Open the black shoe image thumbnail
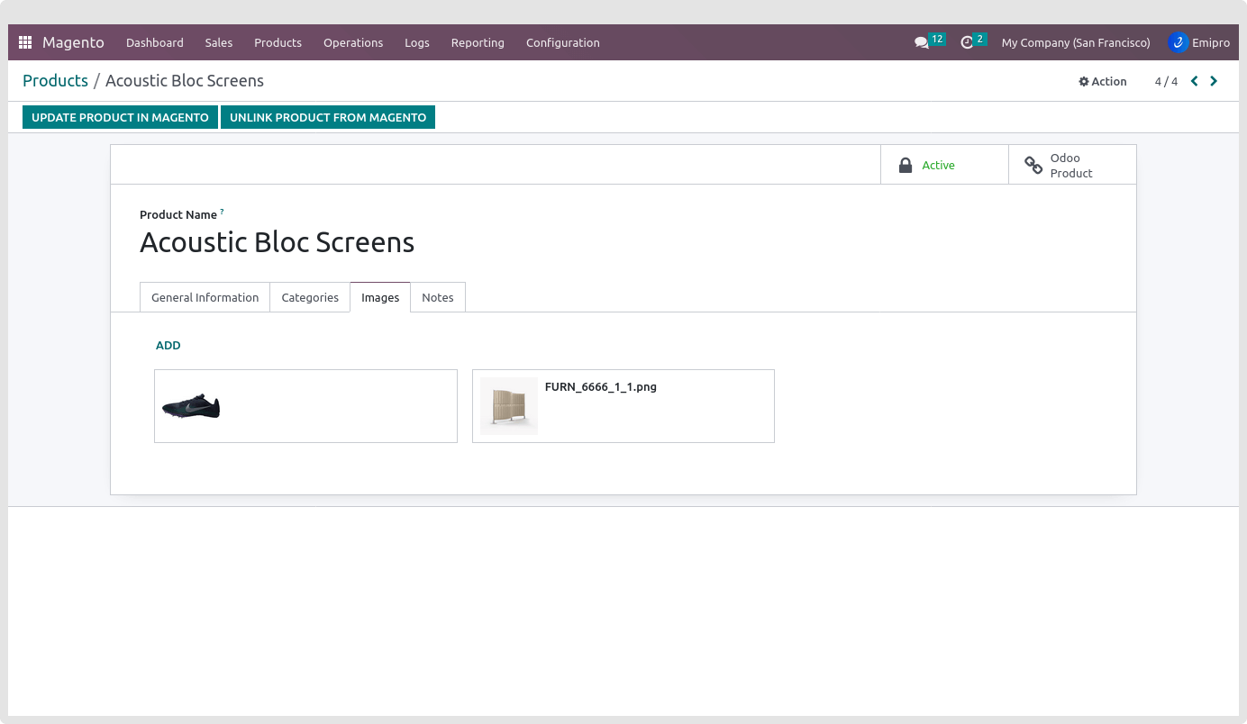This screenshot has height=724, width=1247. click(x=191, y=406)
